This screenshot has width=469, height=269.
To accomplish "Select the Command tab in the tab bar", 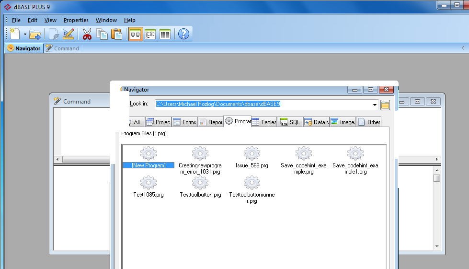I will (x=62, y=48).
